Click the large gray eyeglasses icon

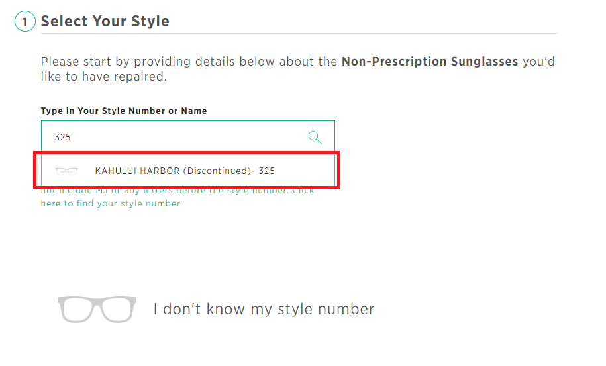(x=97, y=309)
